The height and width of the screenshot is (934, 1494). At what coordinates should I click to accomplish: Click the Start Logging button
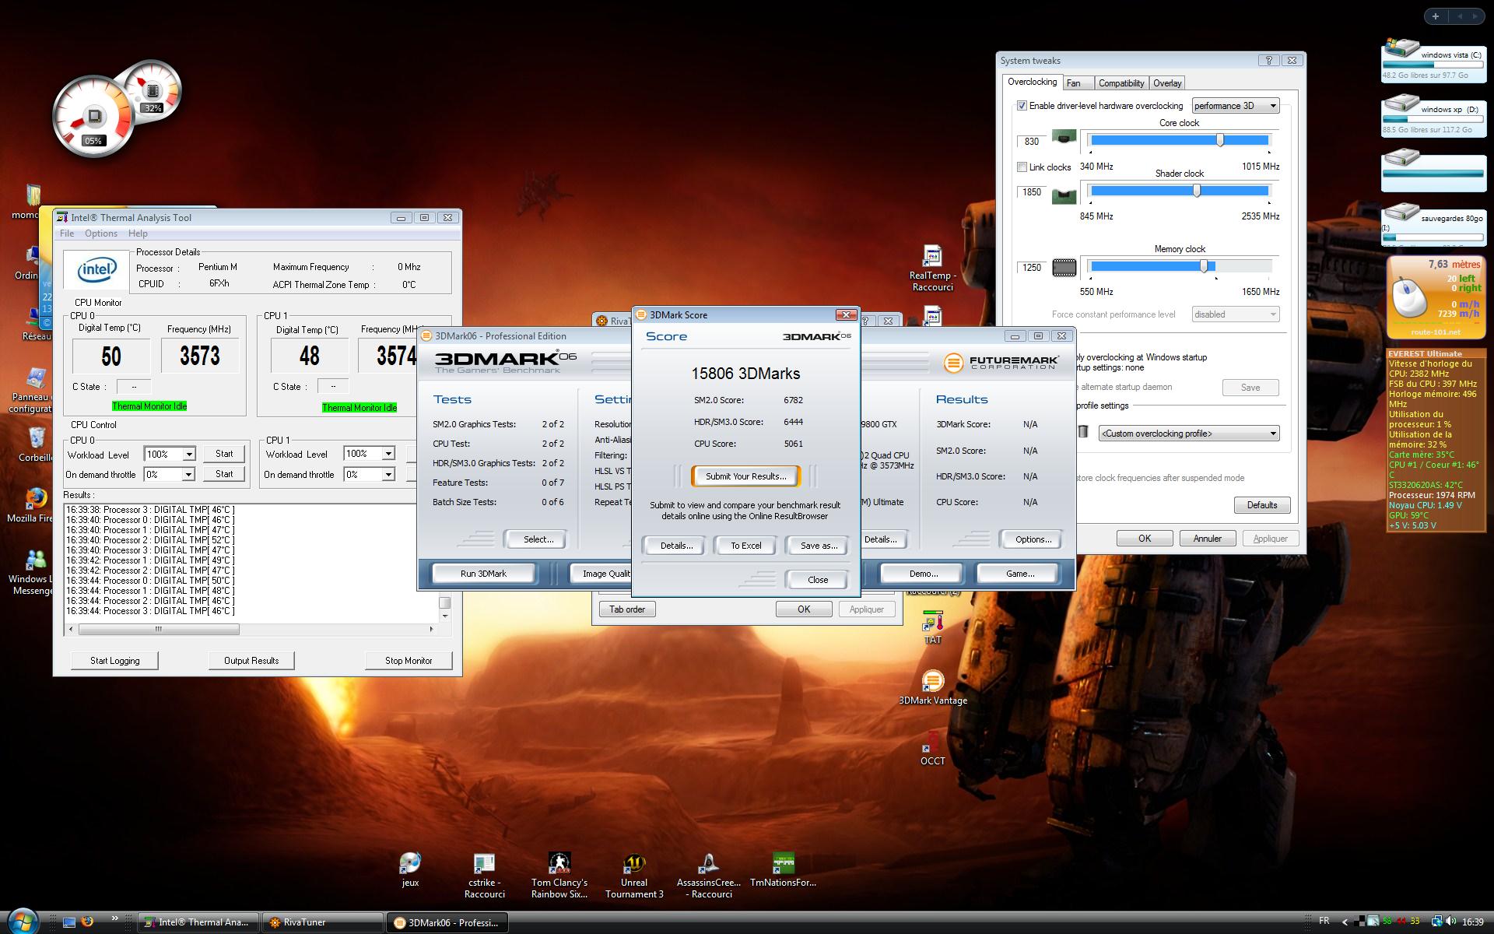point(114,661)
